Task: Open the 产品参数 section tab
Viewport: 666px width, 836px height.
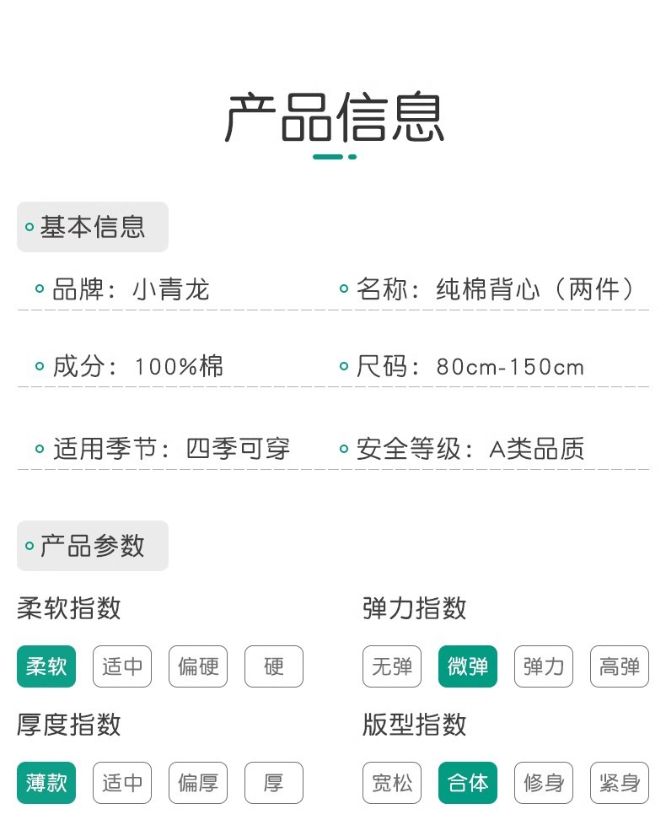Action: pyautogui.click(x=93, y=546)
